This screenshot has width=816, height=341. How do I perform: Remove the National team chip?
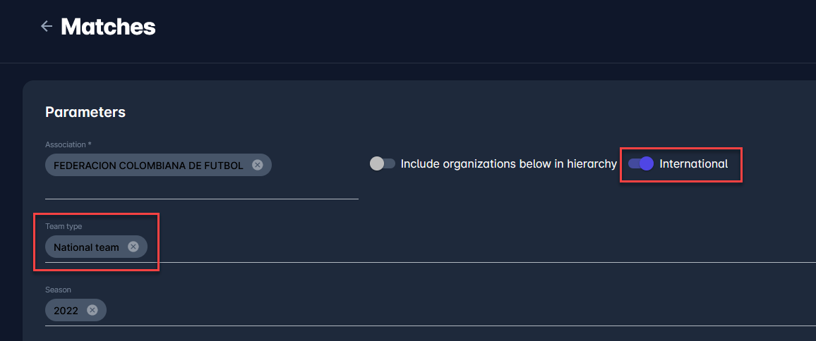[133, 247]
